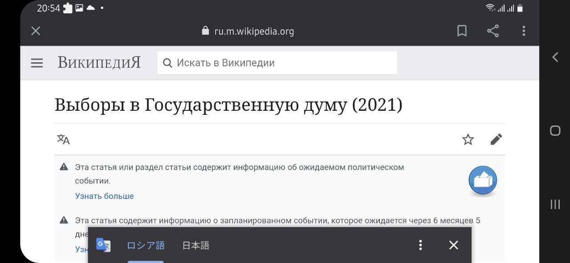This screenshot has width=570, height=263.
Task: Close the browser custom tab
Action: point(36,31)
